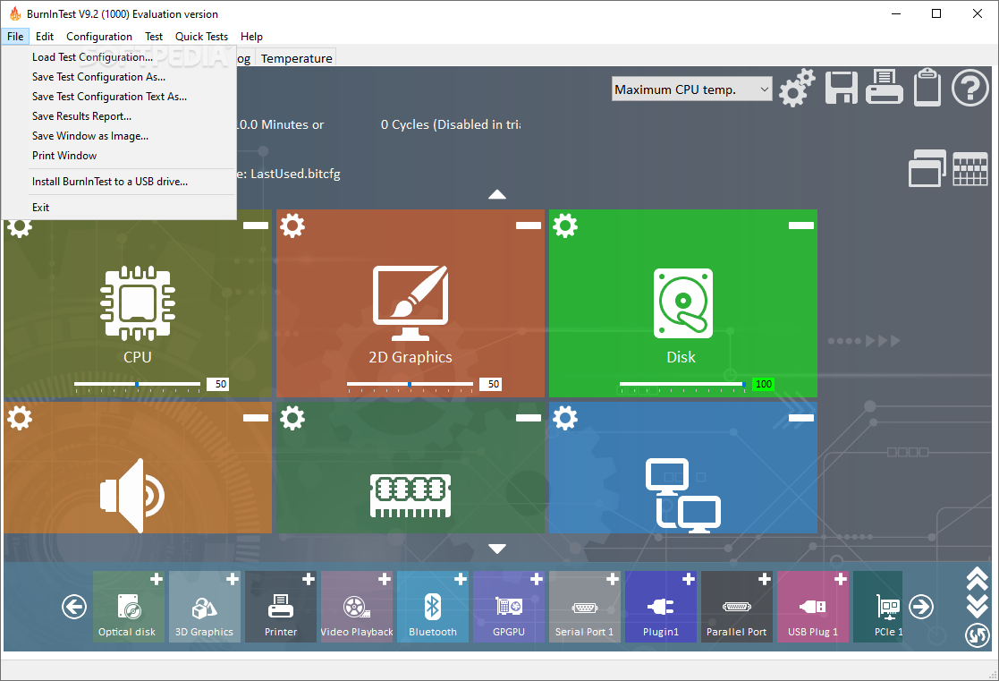Add 3D Graphics test with plus
The width and height of the screenshot is (999, 681).
(x=233, y=579)
